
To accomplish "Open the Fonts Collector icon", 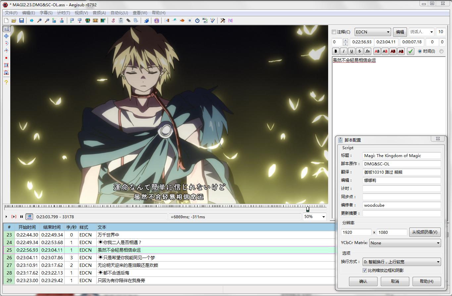I will (x=136, y=21).
